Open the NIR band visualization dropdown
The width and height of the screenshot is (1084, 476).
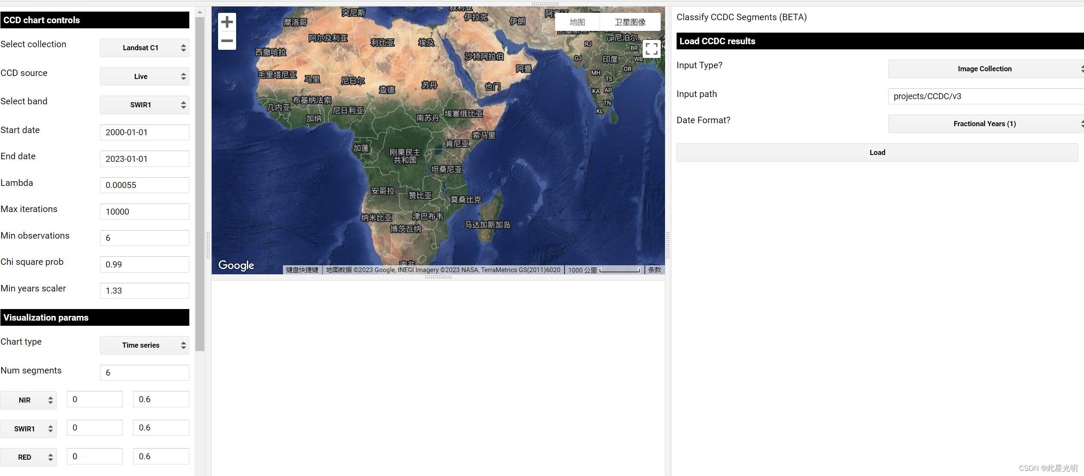click(28, 400)
